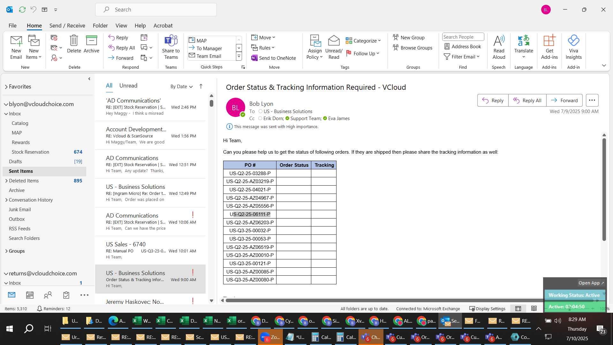Viewport: 613px width, 345px height.
Task: Open the Send / Receive tab
Action: [x=67, y=26]
